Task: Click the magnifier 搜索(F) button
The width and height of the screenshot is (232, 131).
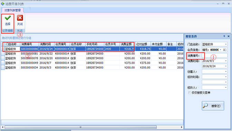Action: point(213,106)
